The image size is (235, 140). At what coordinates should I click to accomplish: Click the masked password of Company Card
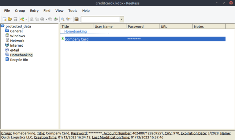[134, 39]
